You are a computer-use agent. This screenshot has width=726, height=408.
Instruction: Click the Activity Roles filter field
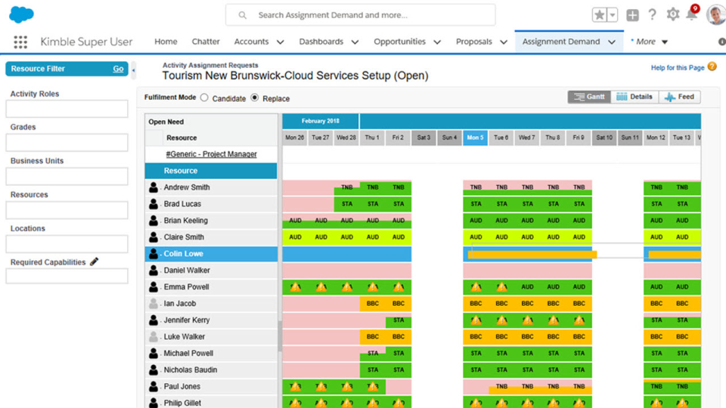click(x=67, y=109)
